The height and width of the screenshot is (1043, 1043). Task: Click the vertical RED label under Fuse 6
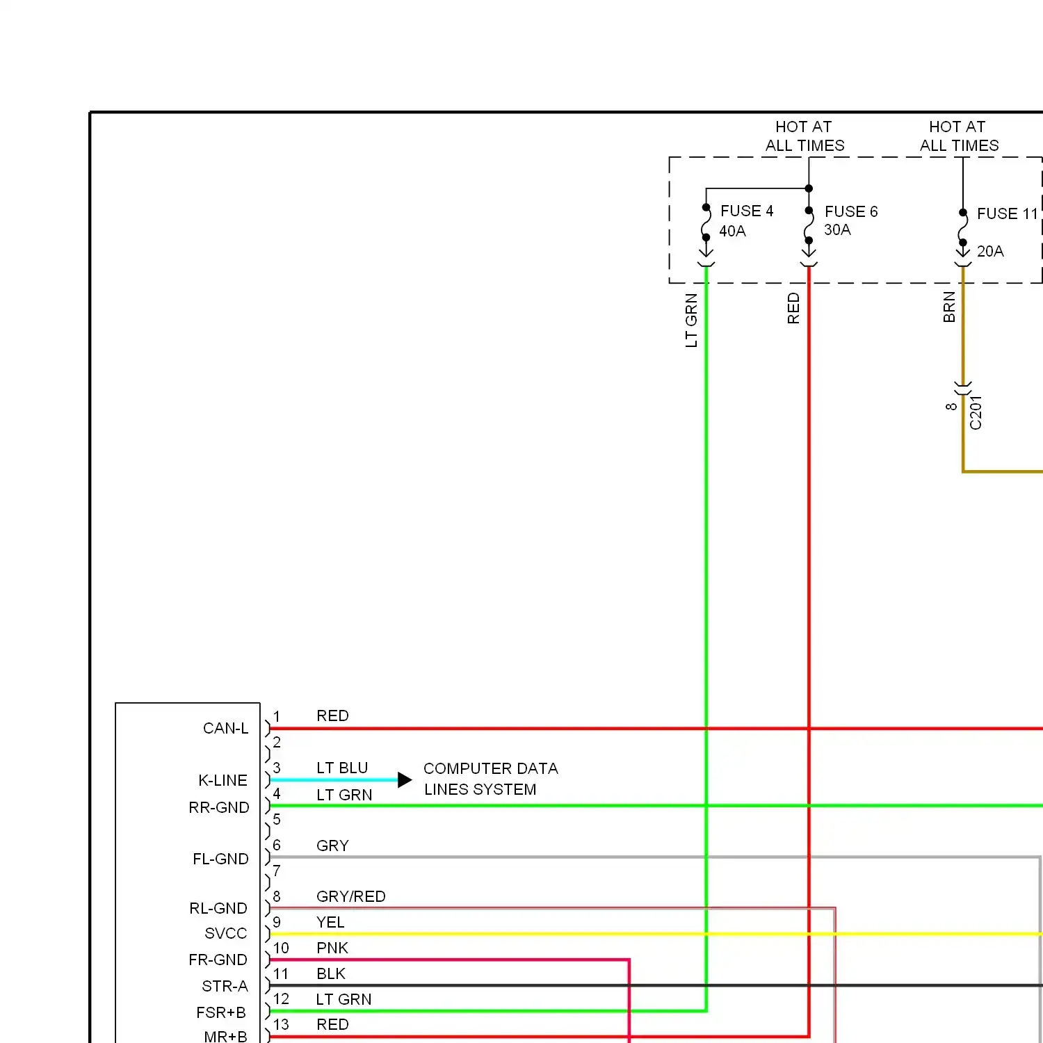(x=793, y=308)
